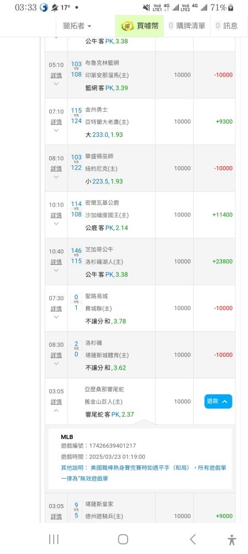The width and height of the screenshot is (248, 554).
Task: Tap the Android home button
Action: (x=123, y=539)
